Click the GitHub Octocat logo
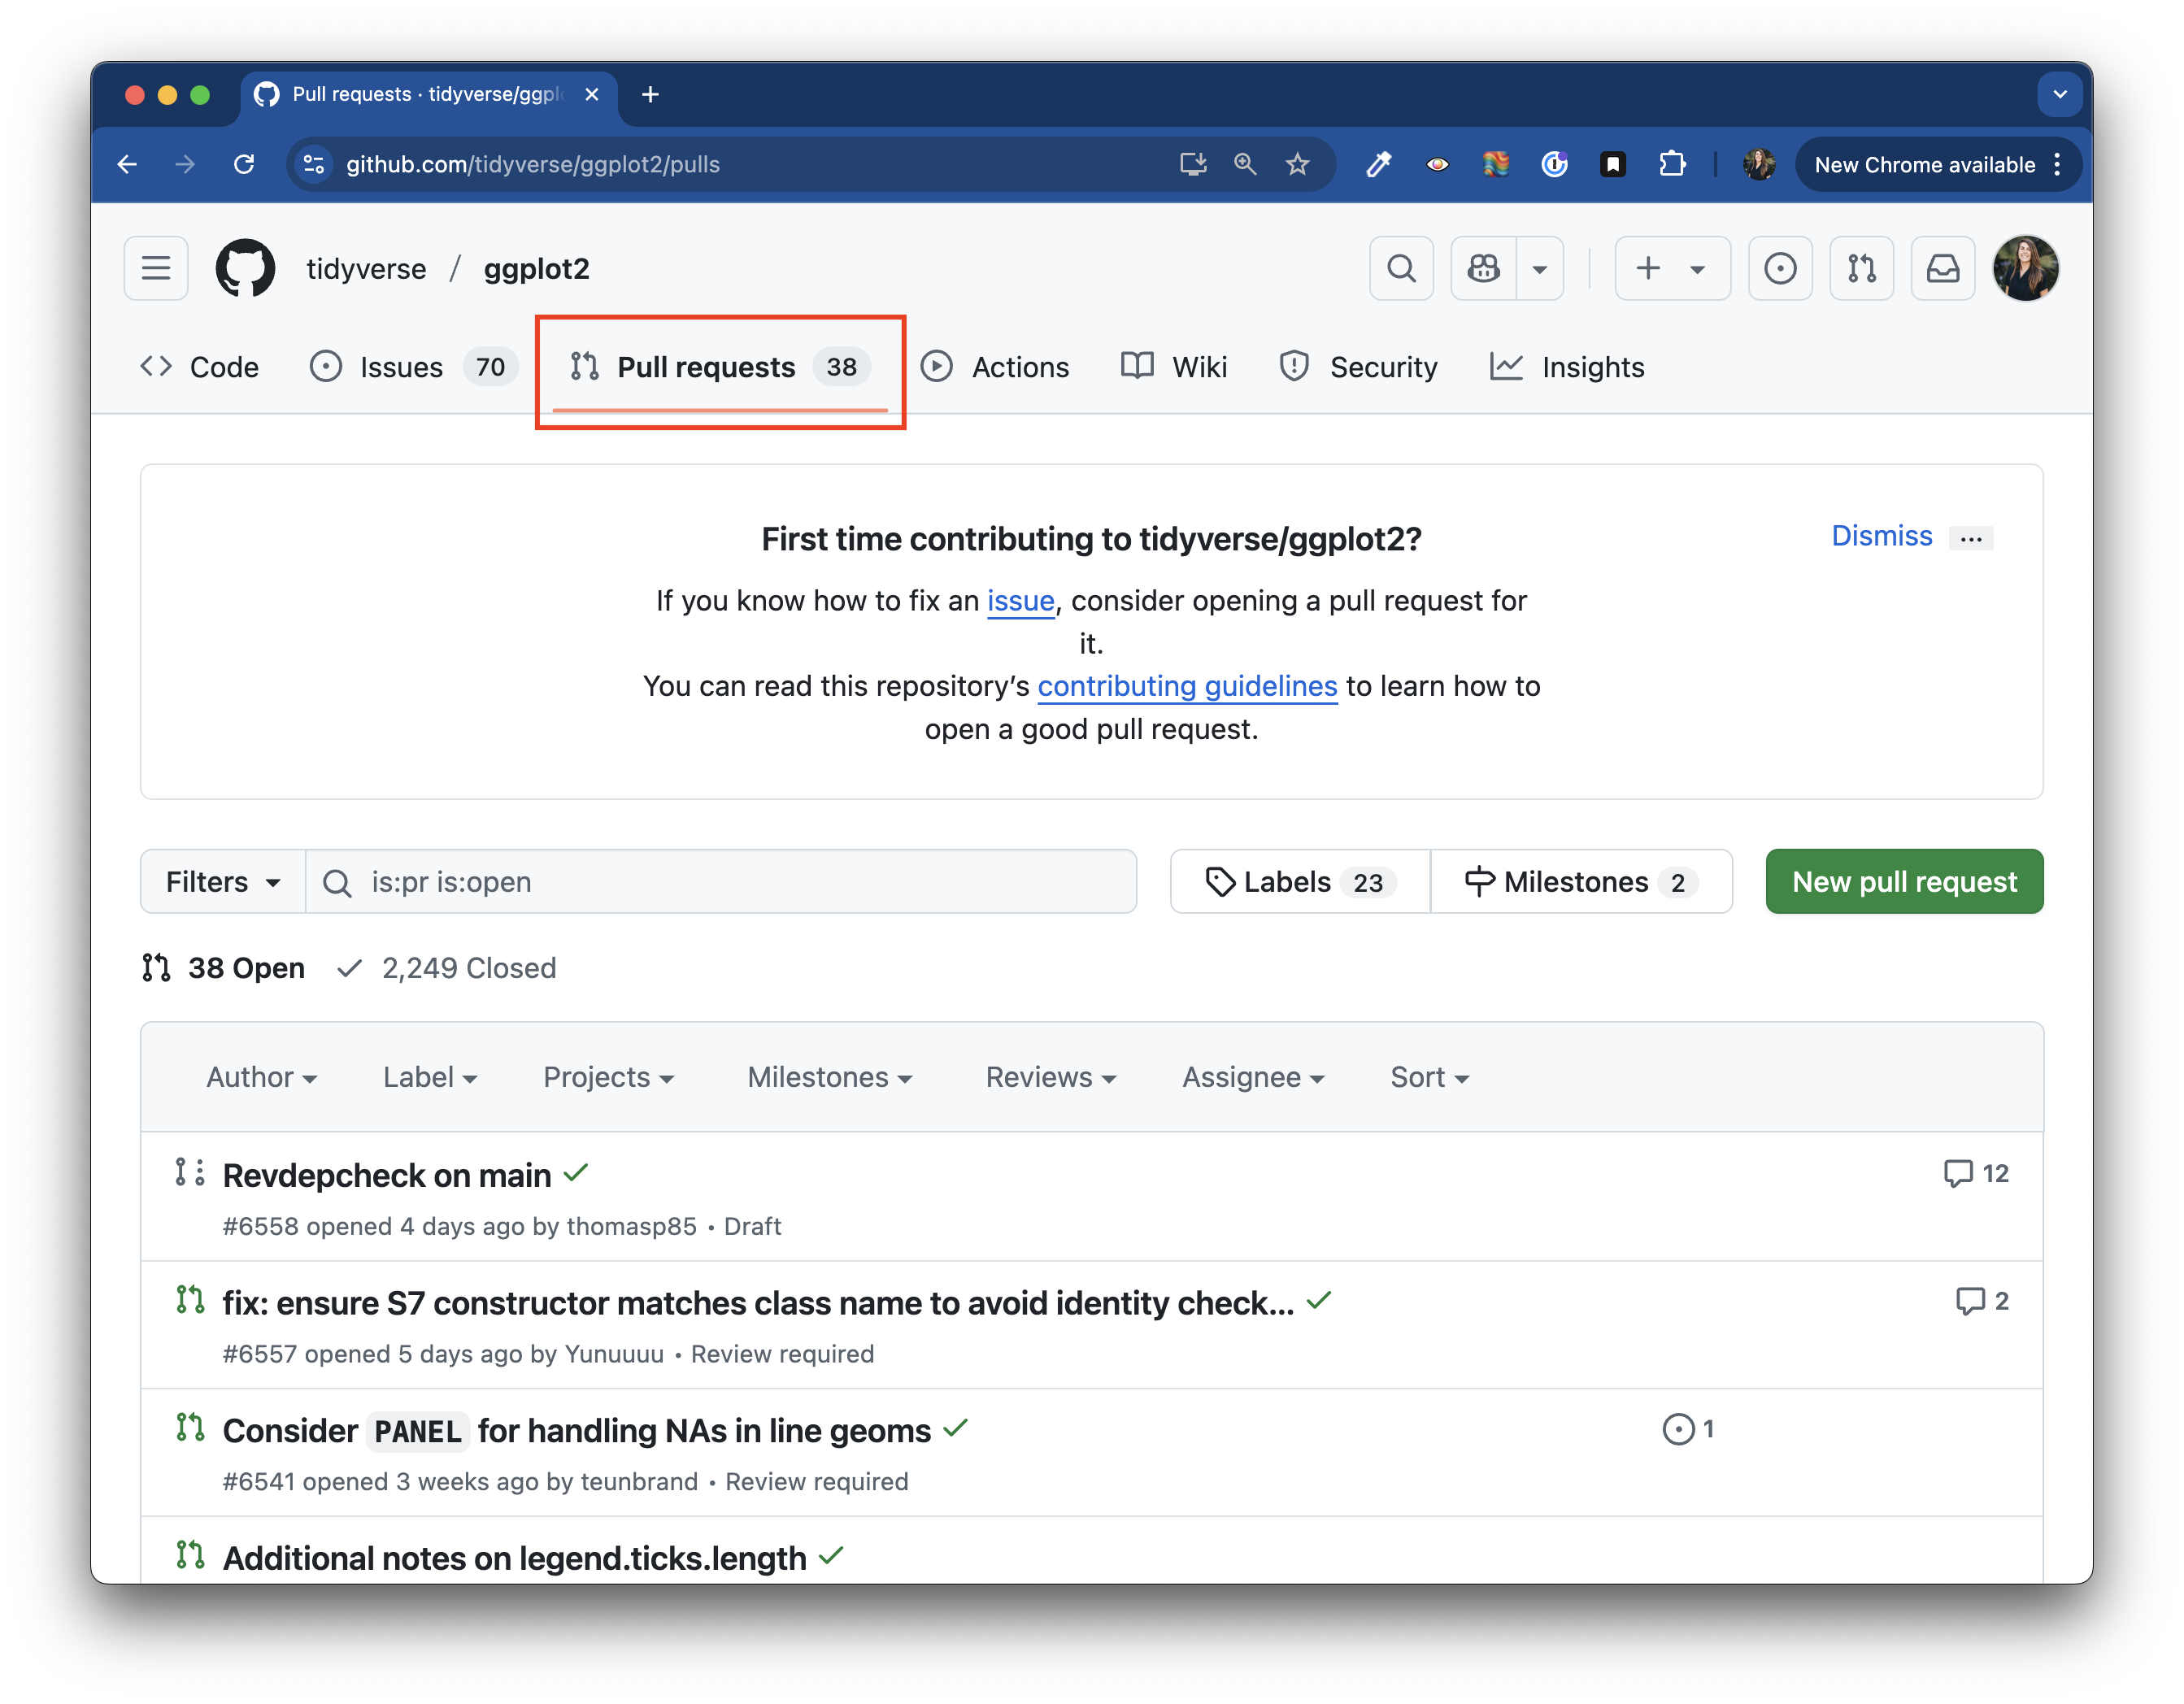 pos(245,268)
